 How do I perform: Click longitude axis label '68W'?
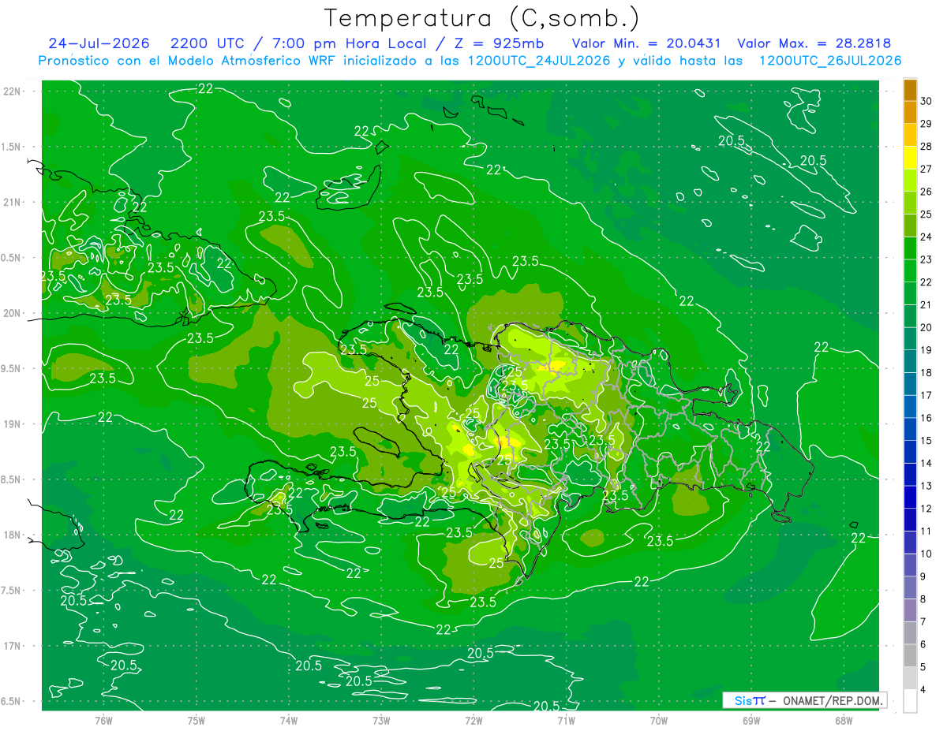844,721
